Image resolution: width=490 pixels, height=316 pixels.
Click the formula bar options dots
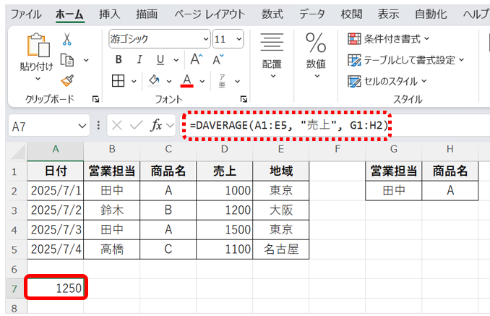(98, 126)
